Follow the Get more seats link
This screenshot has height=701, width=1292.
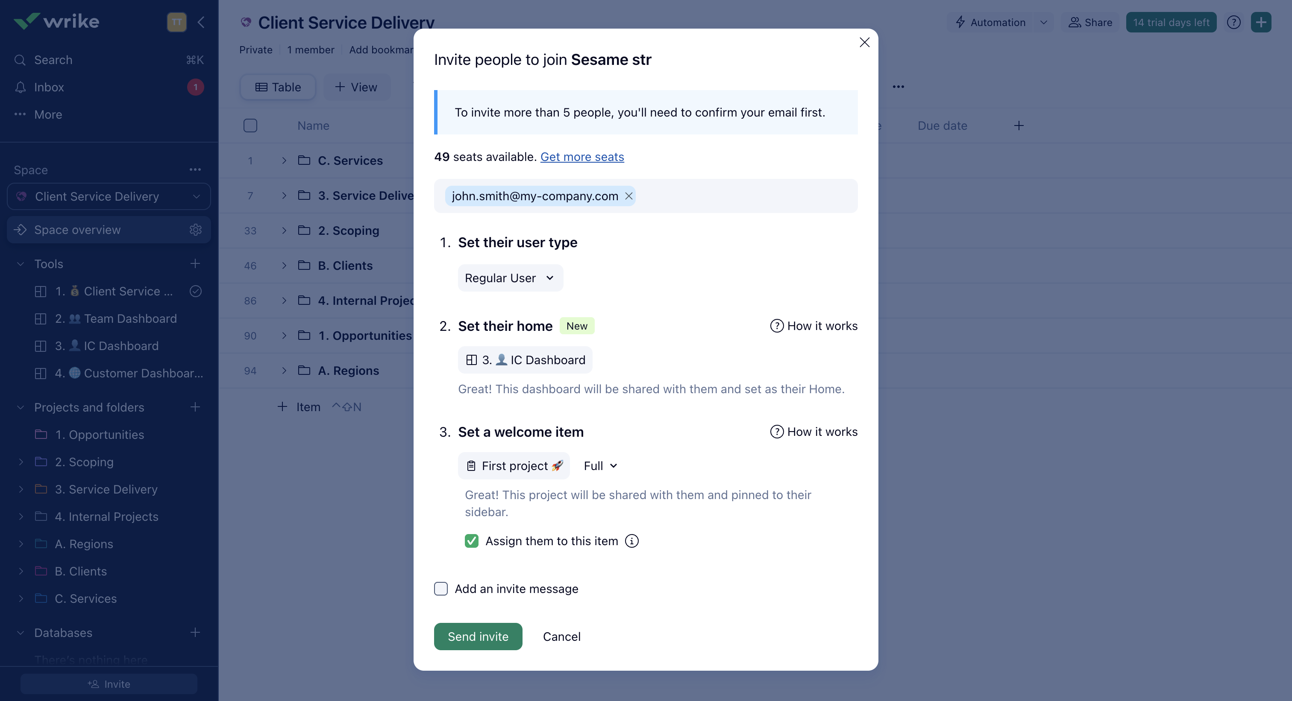point(582,157)
